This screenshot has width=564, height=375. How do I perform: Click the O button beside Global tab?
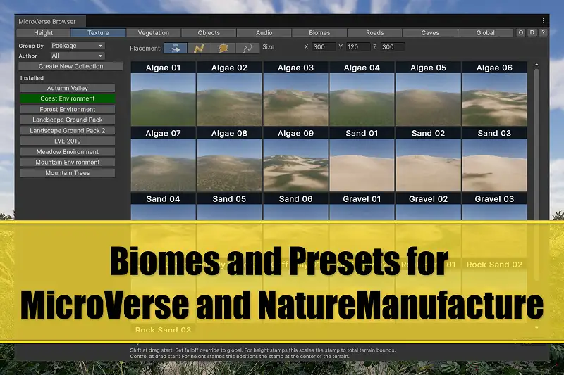520,32
